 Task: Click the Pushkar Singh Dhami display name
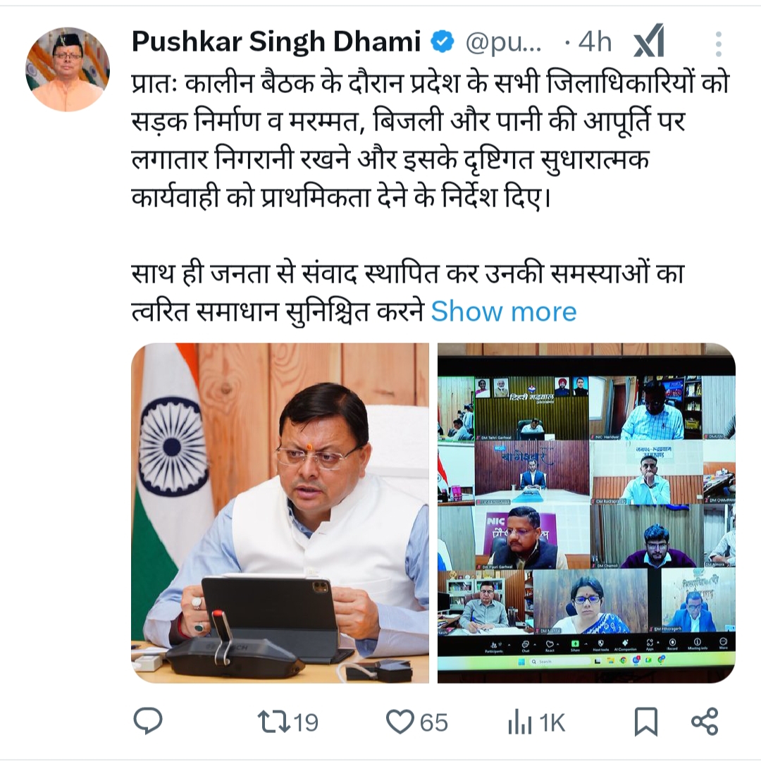(x=276, y=42)
